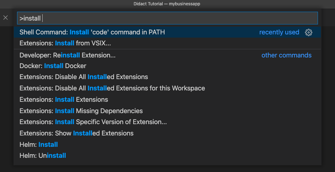The width and height of the screenshot is (335, 172).
Task: Click the command palette input field
Action: (x=167, y=18)
